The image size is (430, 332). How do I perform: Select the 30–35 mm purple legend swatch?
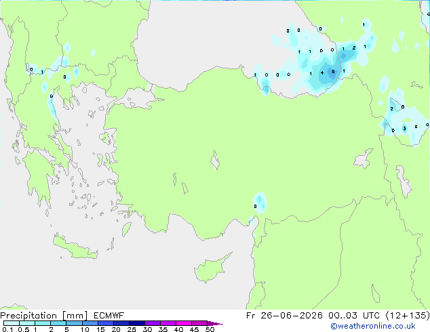[x=152, y=323]
